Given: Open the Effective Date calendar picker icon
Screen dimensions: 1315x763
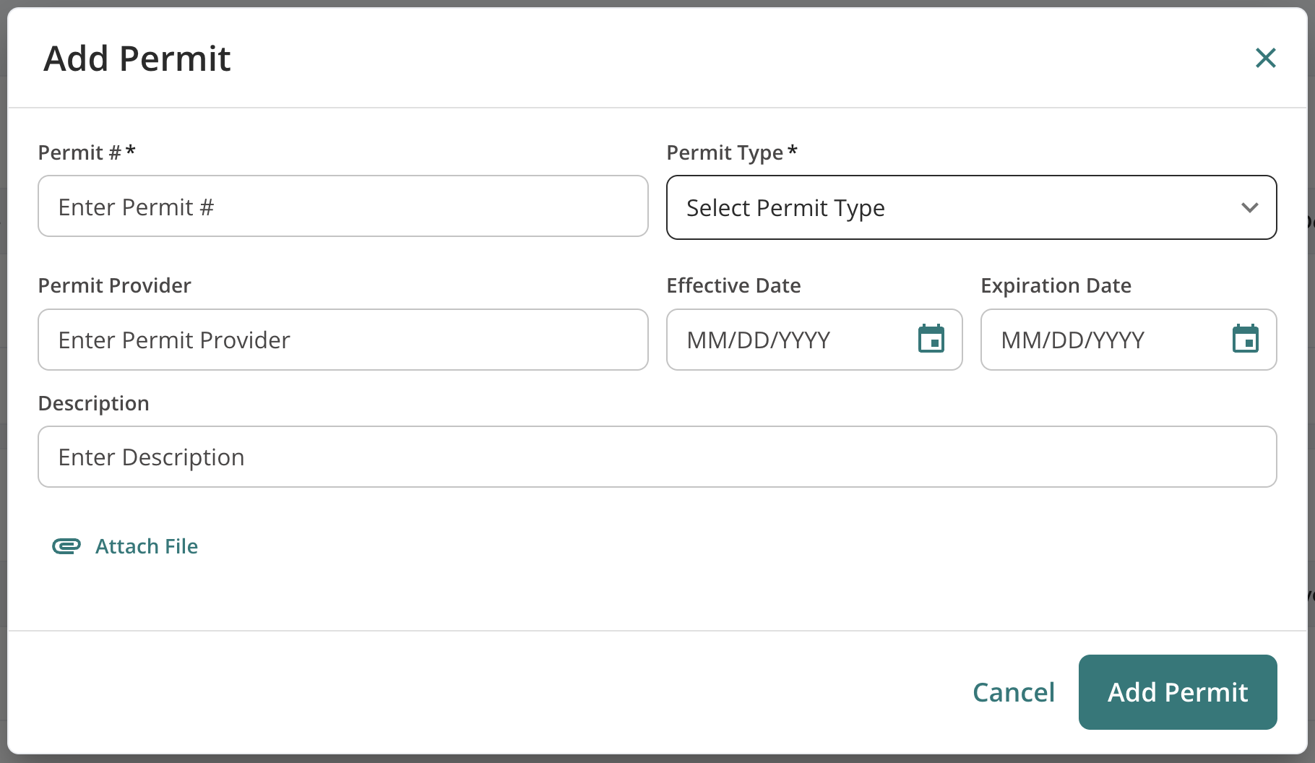Looking at the screenshot, I should 931,339.
